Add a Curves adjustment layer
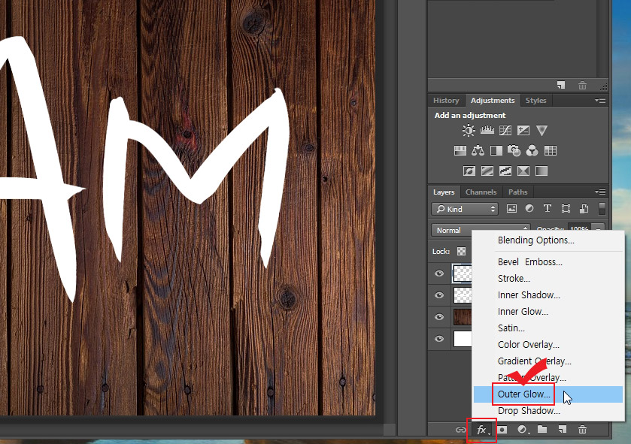 tap(505, 131)
